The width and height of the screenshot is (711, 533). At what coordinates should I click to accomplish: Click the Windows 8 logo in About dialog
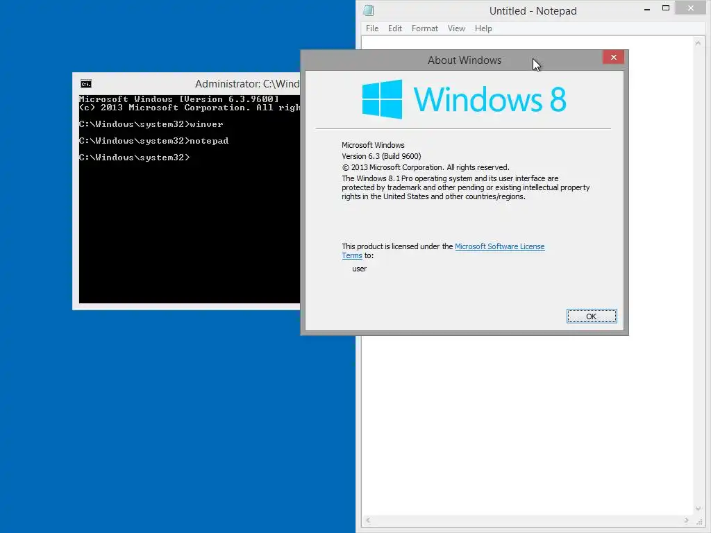(463, 99)
